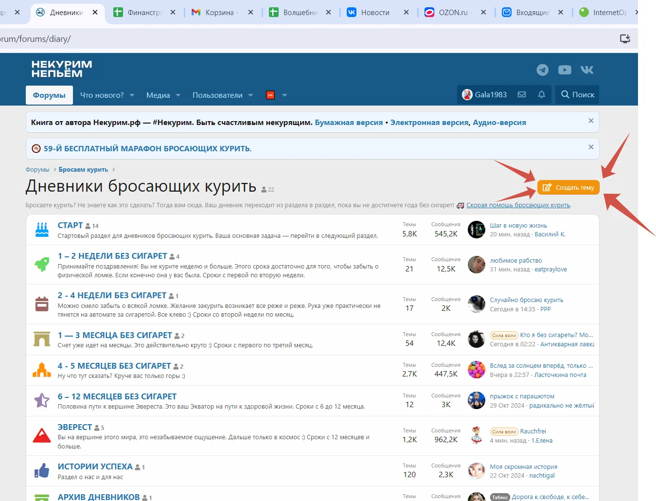The width and height of the screenshot is (656, 501).
Task: Open the 4 - 5 МЕСЯЦЕВ БЕЗ СИГАРЕТ section
Action: coord(114,366)
